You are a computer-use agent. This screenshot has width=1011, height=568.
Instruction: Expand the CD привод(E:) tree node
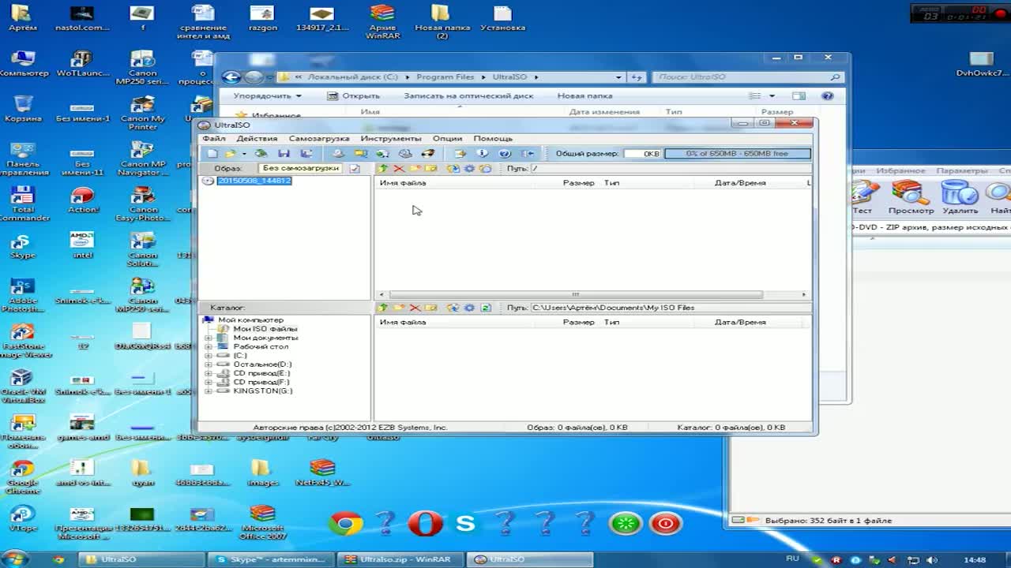click(x=209, y=373)
